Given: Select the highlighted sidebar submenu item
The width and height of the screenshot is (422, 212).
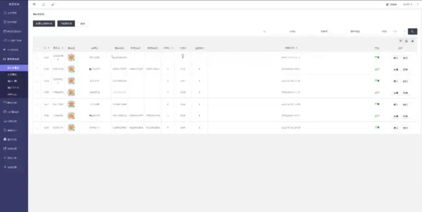Looking at the screenshot, I should pos(14,68).
